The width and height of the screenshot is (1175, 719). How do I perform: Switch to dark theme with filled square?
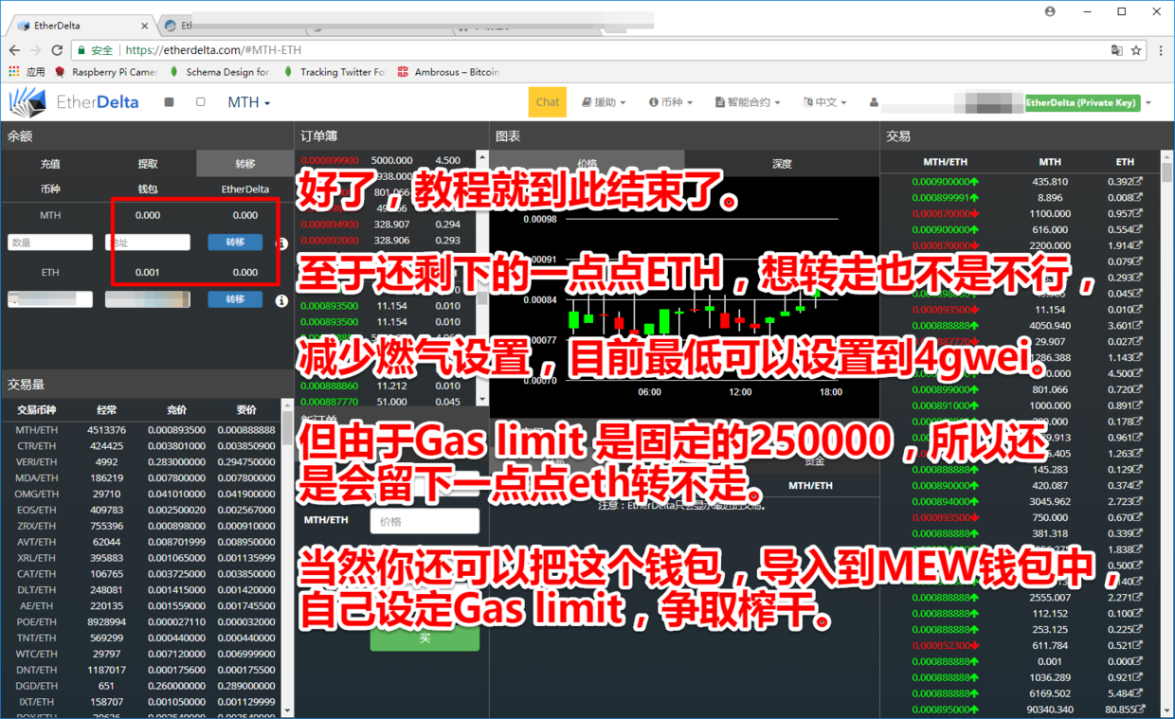(169, 101)
